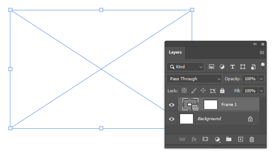Click the link layers icon
Screen dimensions: 274x160
(x=182, y=139)
